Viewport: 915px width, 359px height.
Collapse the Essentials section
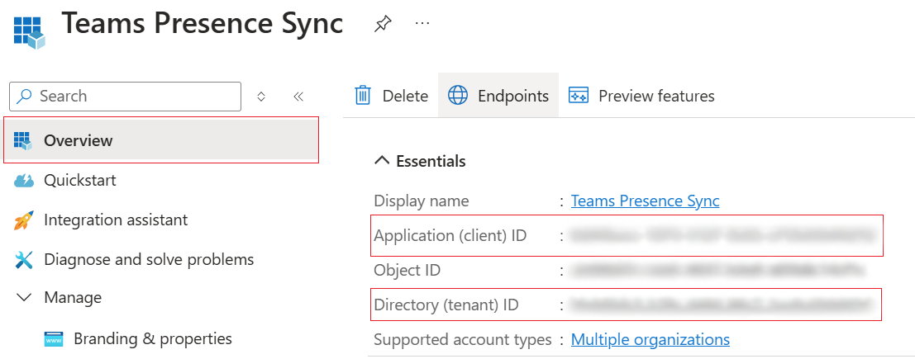[382, 161]
